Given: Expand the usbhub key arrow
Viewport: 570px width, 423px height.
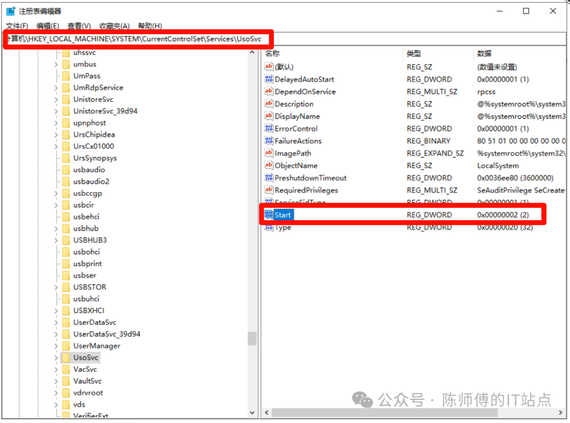Looking at the screenshot, I should [x=56, y=228].
